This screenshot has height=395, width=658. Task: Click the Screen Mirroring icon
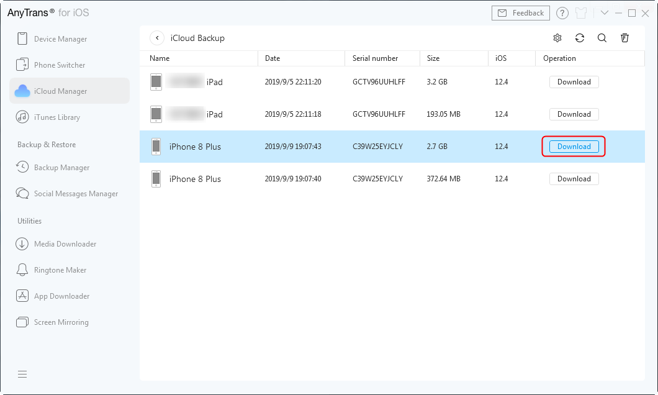pos(22,322)
